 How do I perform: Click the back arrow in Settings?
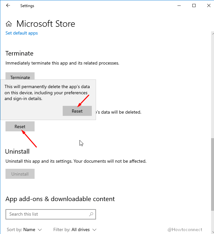pyautogui.click(x=8, y=6)
